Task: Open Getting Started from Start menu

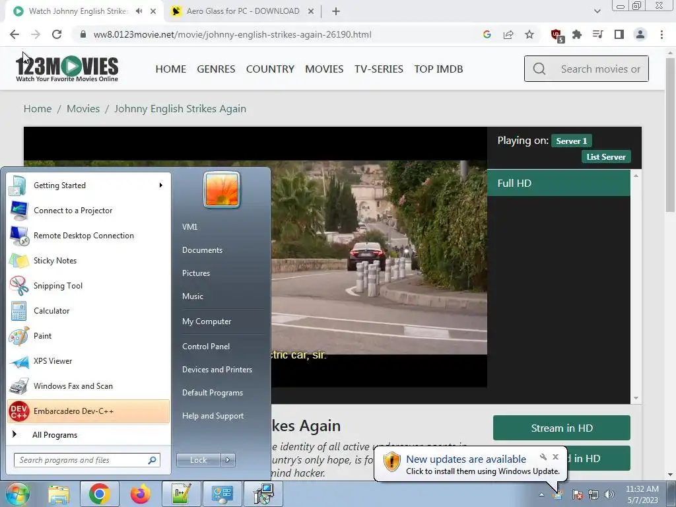Action: tap(88, 186)
